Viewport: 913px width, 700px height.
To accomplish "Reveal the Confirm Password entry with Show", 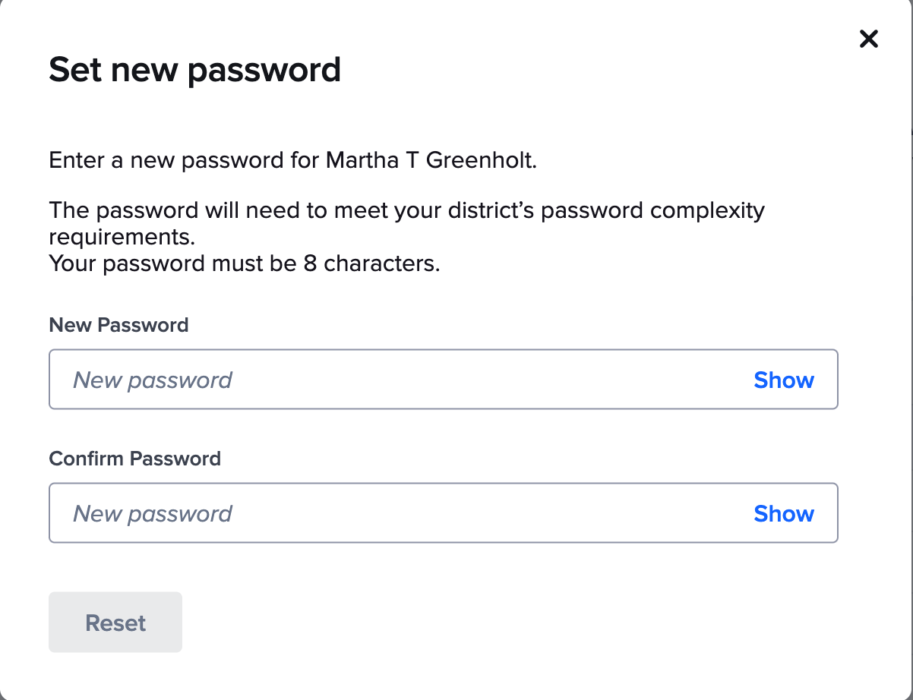I will 783,513.
